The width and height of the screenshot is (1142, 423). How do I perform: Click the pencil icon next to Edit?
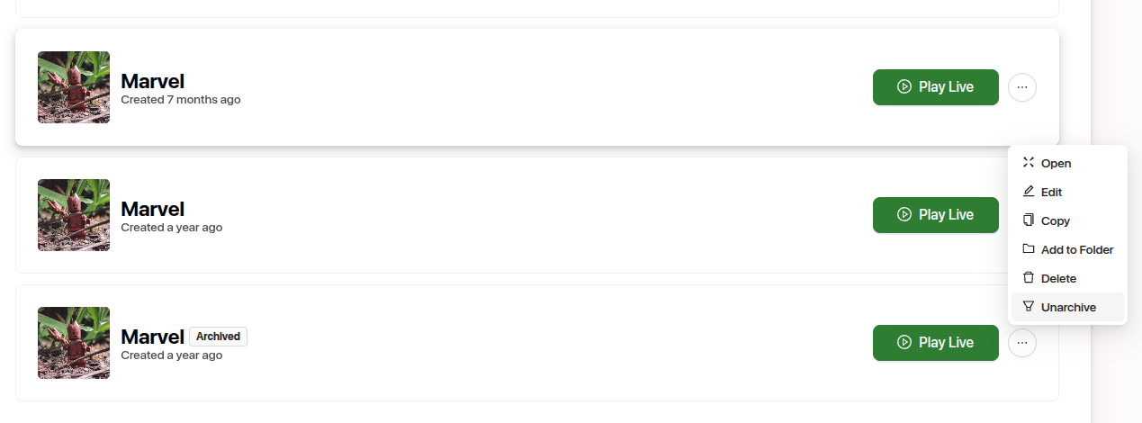tap(1029, 192)
